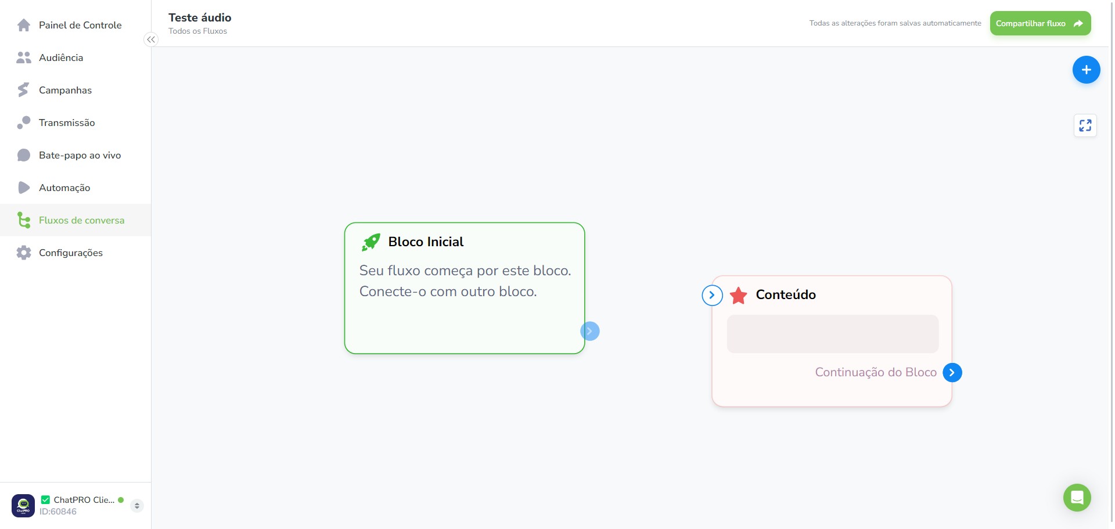Click the fit-to-screen expand icon
The height and width of the screenshot is (529, 1115).
pyautogui.click(x=1085, y=125)
